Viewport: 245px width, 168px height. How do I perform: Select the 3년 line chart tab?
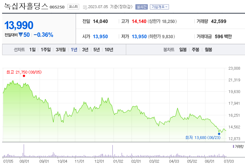pos(85,50)
